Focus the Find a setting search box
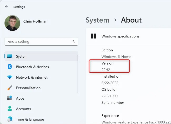The image size is (171, 124). click(x=38, y=41)
